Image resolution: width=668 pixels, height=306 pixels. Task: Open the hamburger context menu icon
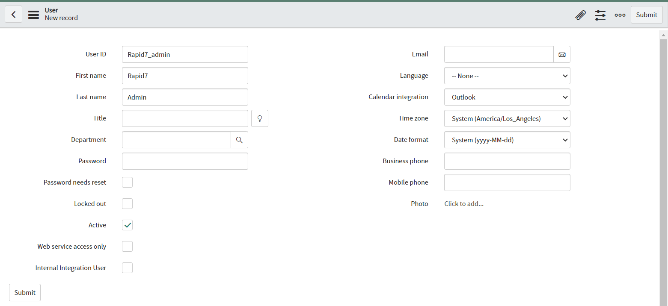(x=33, y=15)
